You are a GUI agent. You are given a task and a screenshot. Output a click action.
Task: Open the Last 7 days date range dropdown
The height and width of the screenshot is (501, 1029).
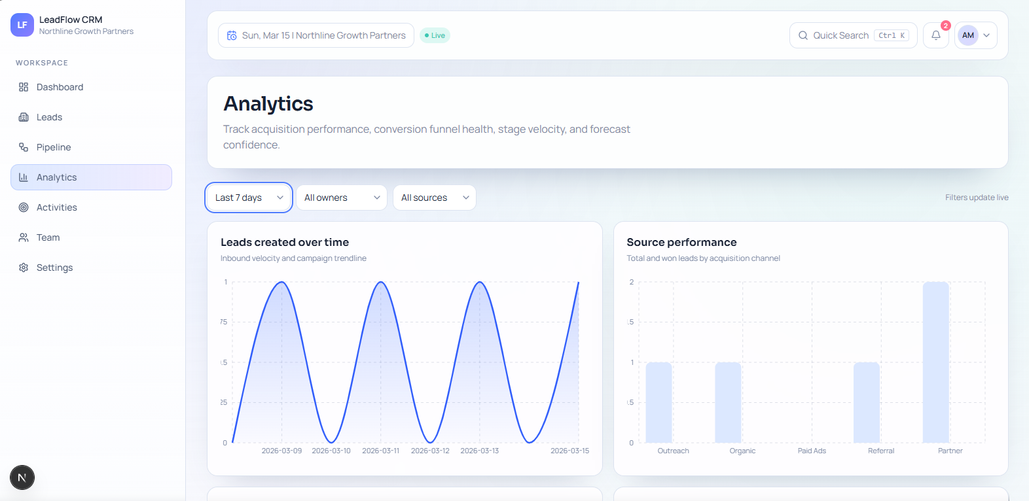point(249,198)
